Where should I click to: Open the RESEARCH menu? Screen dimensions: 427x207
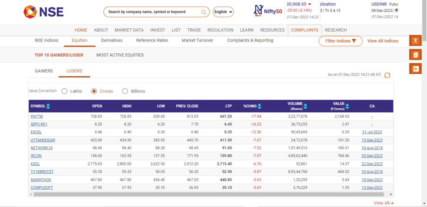(x=336, y=30)
